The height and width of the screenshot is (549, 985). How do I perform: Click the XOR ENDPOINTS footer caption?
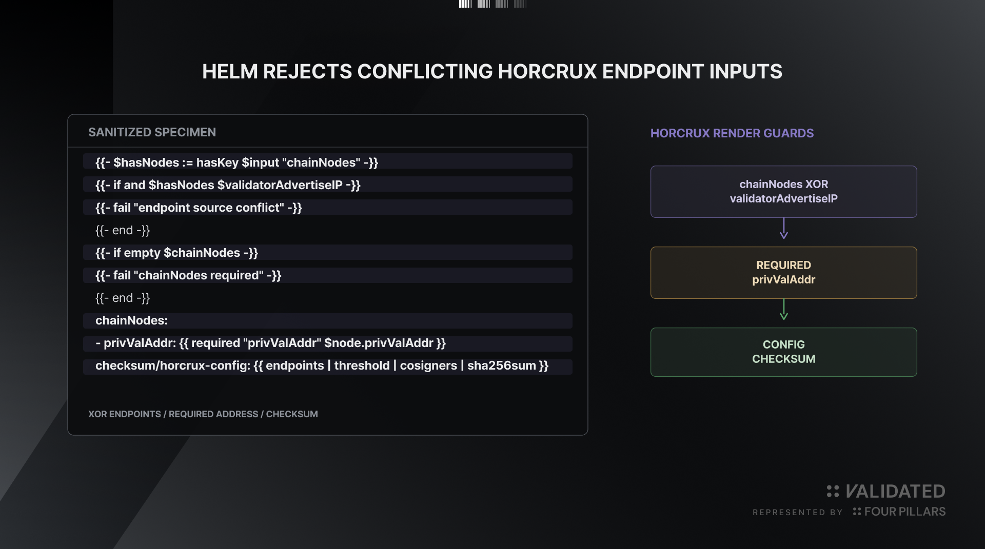coord(203,414)
